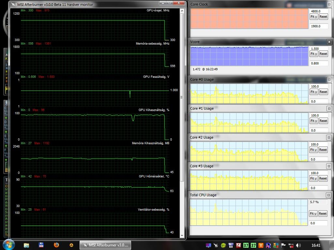The height and width of the screenshot is (250, 334).
Task: Open the network status tray icon
Action: [x=291, y=245]
